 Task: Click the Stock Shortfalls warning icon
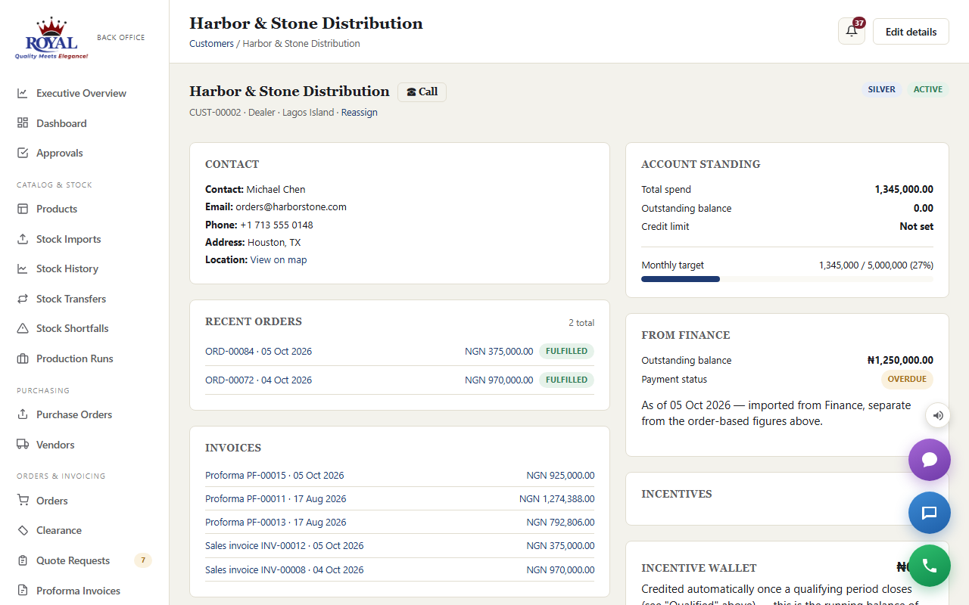[23, 328]
